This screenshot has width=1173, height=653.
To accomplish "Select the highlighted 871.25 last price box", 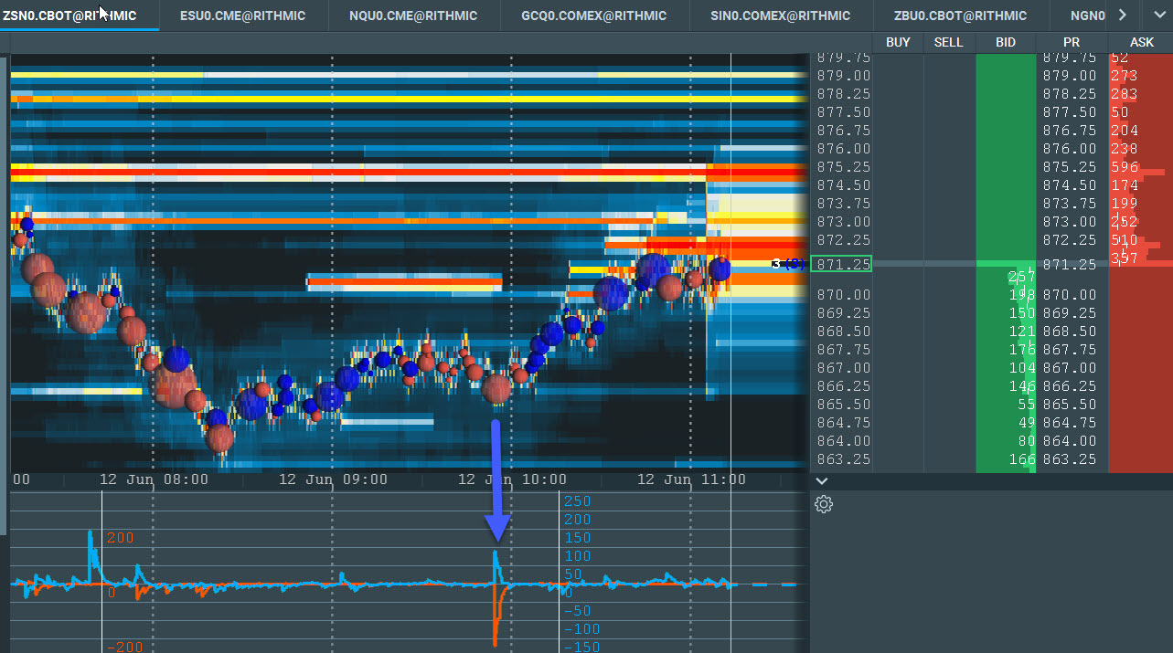I will point(841,264).
